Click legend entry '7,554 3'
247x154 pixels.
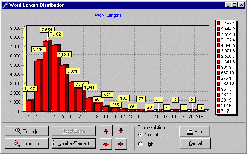coord(226,34)
